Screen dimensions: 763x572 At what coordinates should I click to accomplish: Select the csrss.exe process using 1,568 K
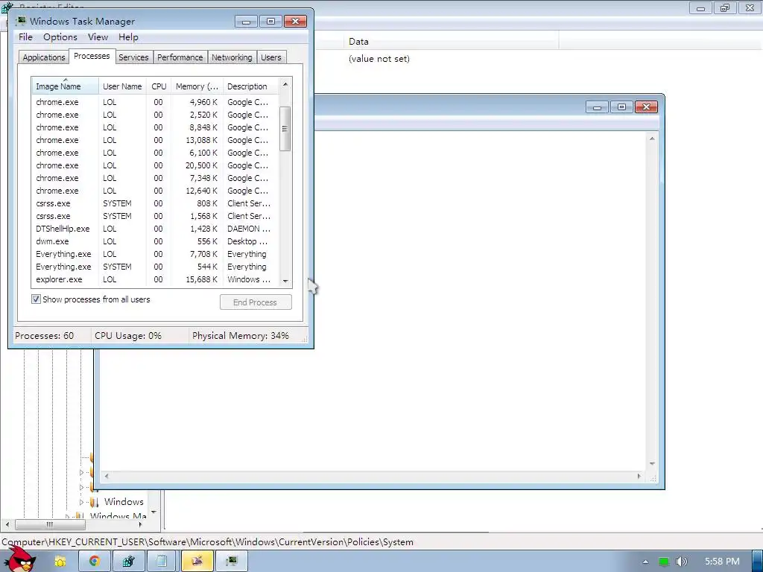(x=155, y=216)
